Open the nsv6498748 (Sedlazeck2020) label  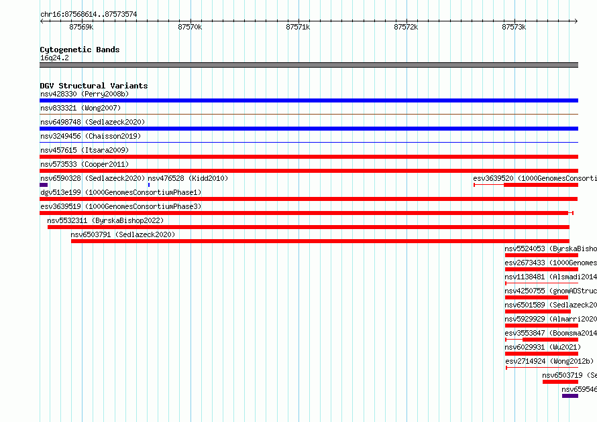(93, 122)
